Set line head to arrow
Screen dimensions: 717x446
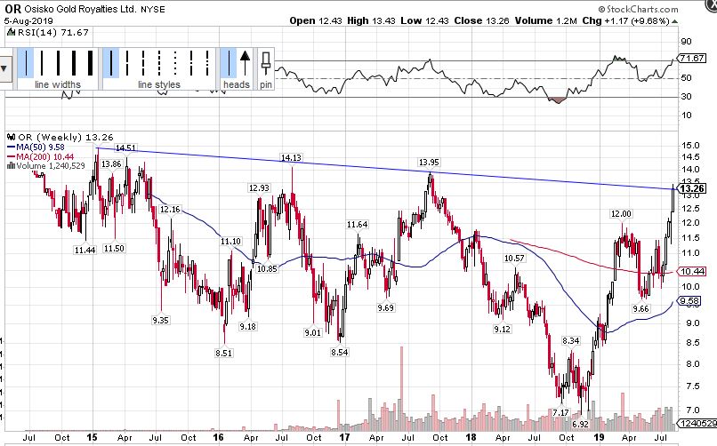(x=246, y=63)
